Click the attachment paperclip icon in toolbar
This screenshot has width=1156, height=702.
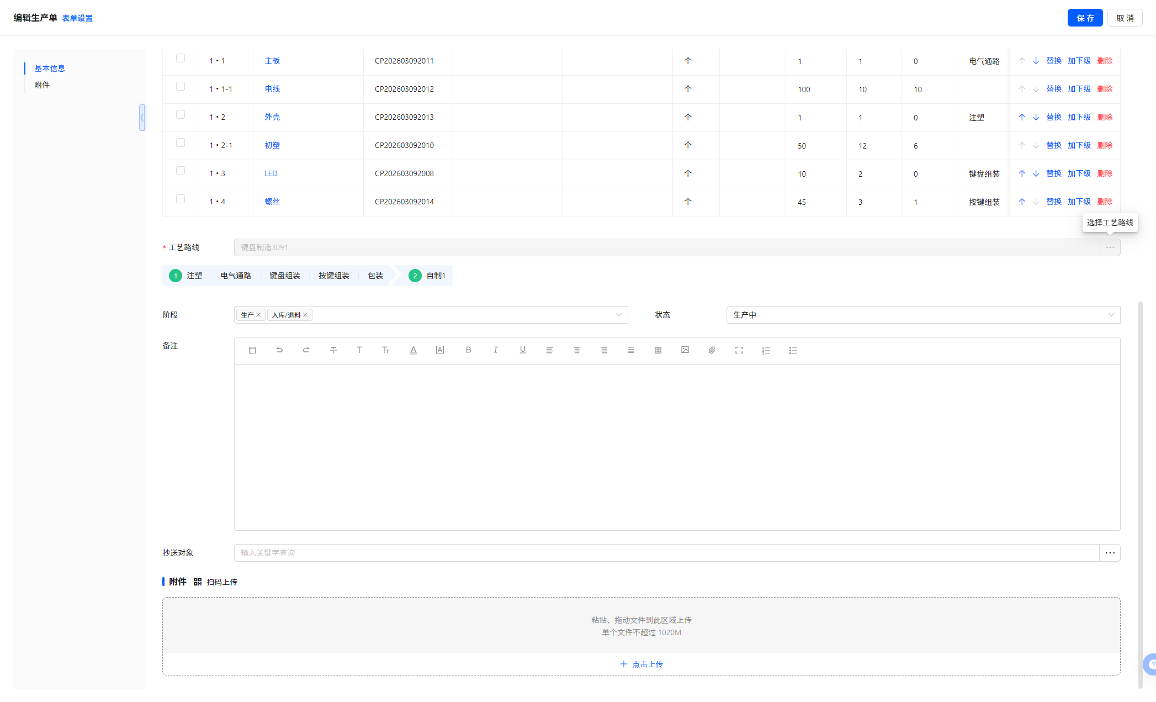712,350
